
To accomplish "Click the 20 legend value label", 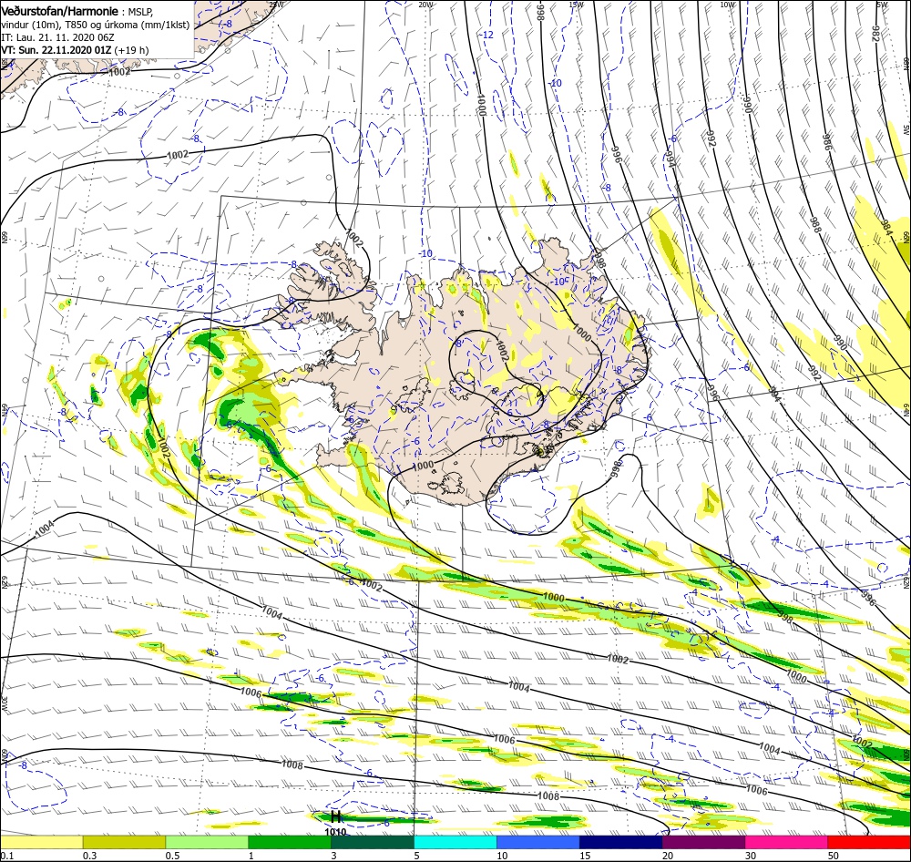I will (668, 856).
